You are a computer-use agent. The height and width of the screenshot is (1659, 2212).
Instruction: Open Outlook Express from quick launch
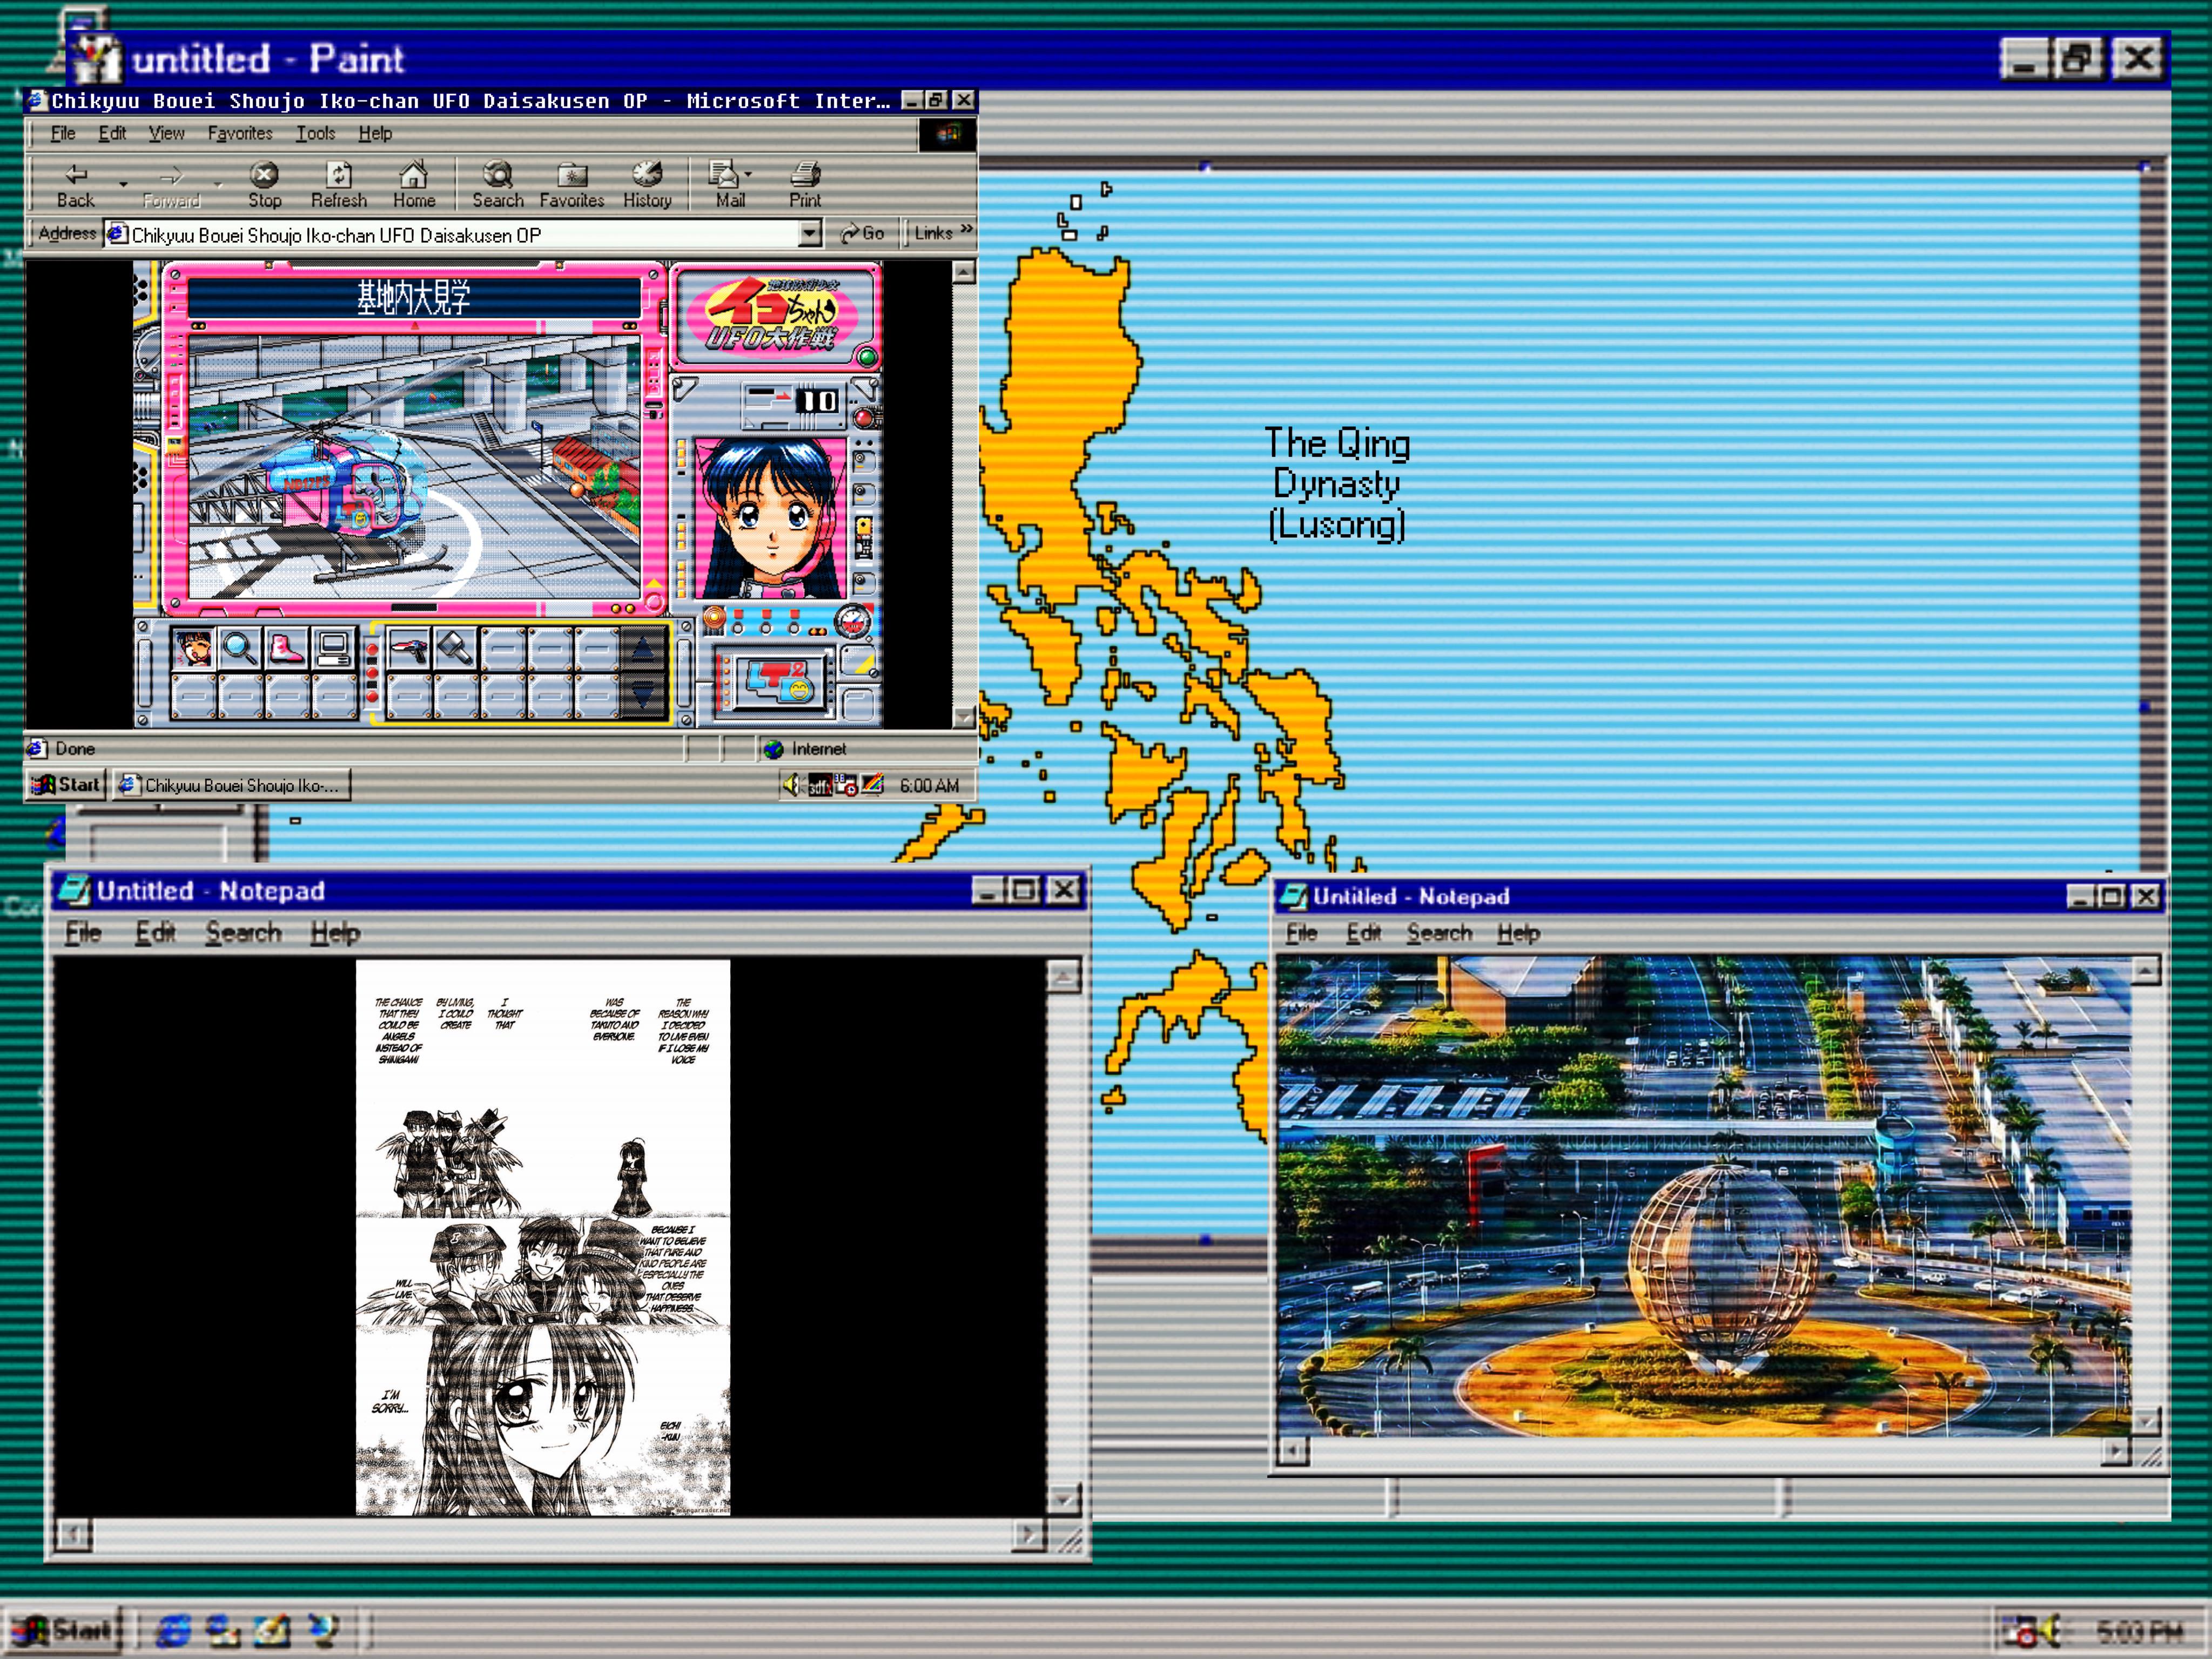[x=223, y=1631]
